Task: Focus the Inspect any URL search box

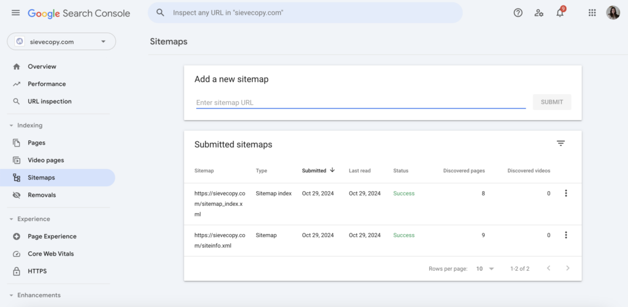Action: click(x=305, y=13)
